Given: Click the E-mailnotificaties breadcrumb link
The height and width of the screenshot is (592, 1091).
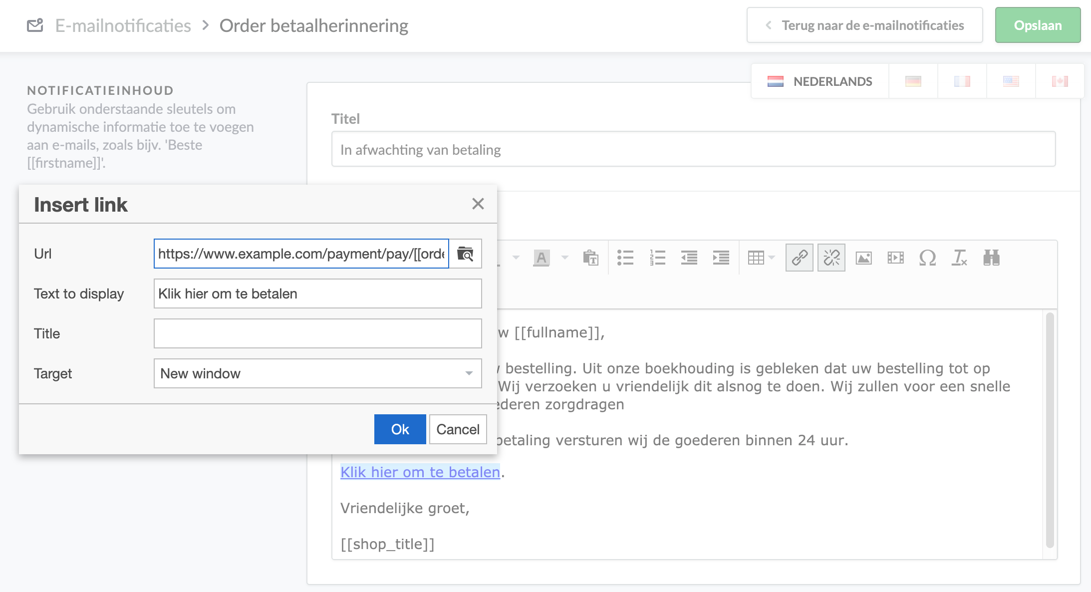Looking at the screenshot, I should pos(123,25).
